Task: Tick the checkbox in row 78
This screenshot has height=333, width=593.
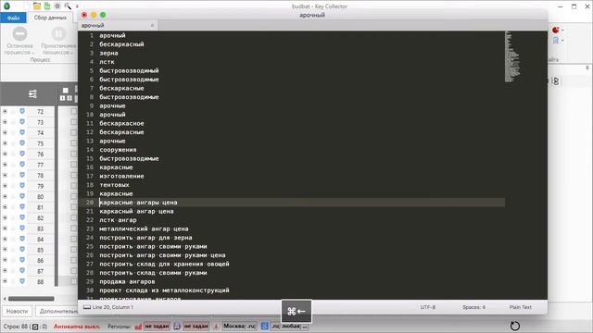Action: (x=73, y=175)
